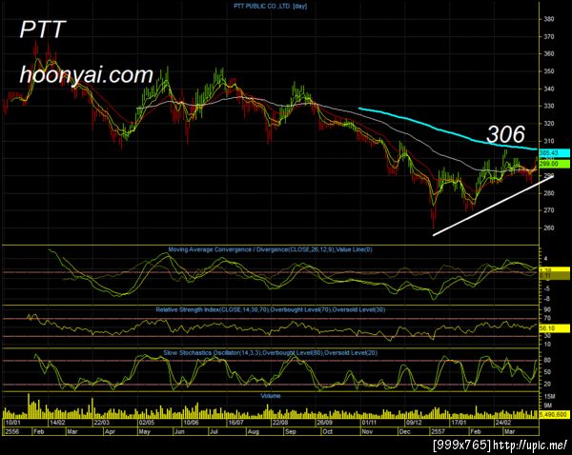Screen dimensions: 572x455
Task: Click the 370 price axis label
Action: [x=549, y=36]
